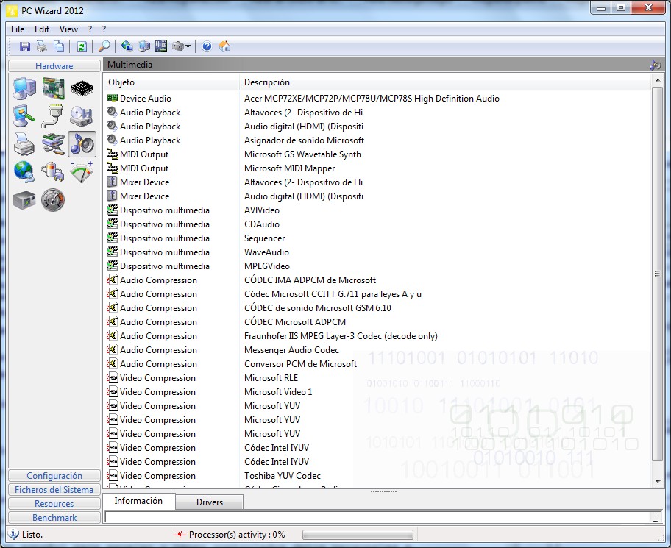Image resolution: width=671 pixels, height=548 pixels.
Task: Click the scroll up arrow of the list
Action: pyautogui.click(x=657, y=80)
